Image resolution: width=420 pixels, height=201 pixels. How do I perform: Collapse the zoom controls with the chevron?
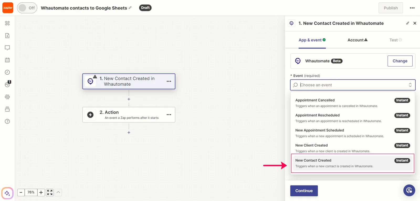[x=58, y=193]
